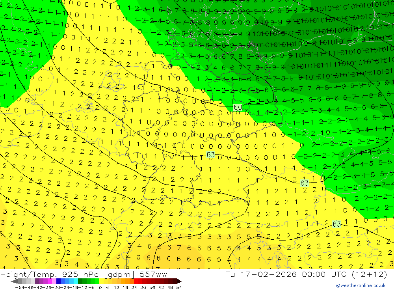This screenshot has width=394, height=289.
Task: Click the "0" legend scale value
Action: click(x=100, y=287)
